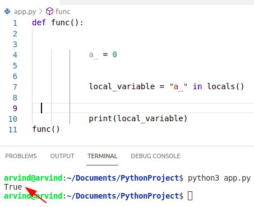The image size is (254, 207).
Task: Select func in the breadcrumb path
Action: pos(63,11)
